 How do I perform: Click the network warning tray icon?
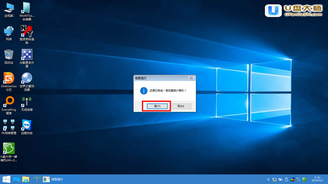point(275,179)
